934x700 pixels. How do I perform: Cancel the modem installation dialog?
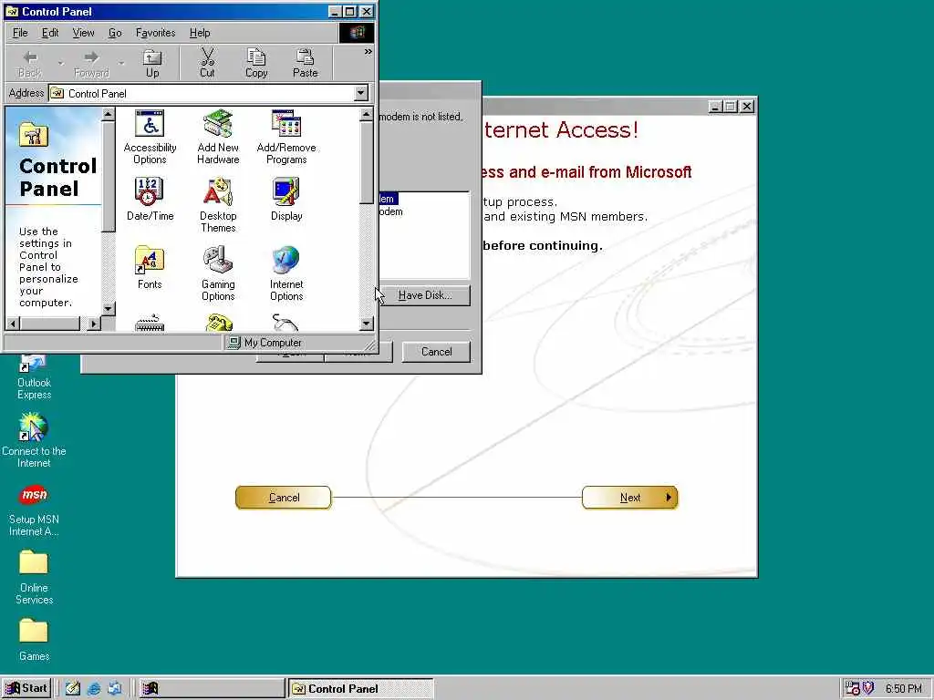tap(436, 352)
